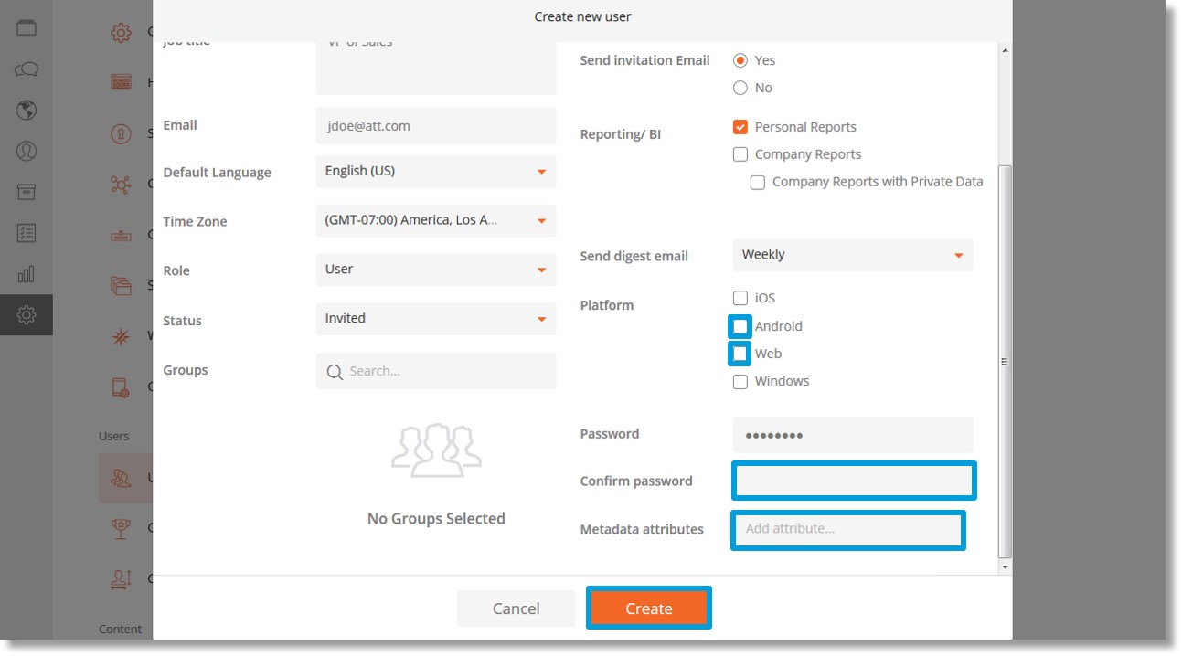Open the Send digest email dropdown
The image size is (1182, 656).
pos(853,256)
